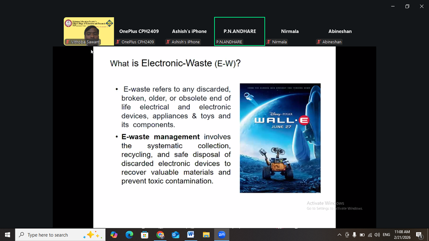Switch to Google Chrome in the taskbar

coord(160,235)
